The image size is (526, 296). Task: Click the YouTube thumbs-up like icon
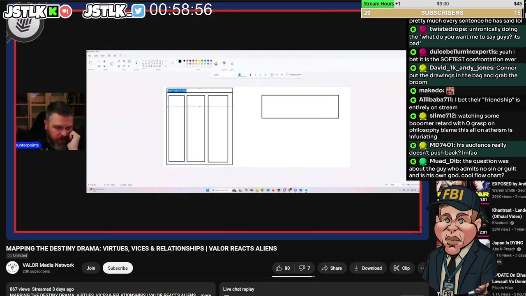click(x=279, y=268)
